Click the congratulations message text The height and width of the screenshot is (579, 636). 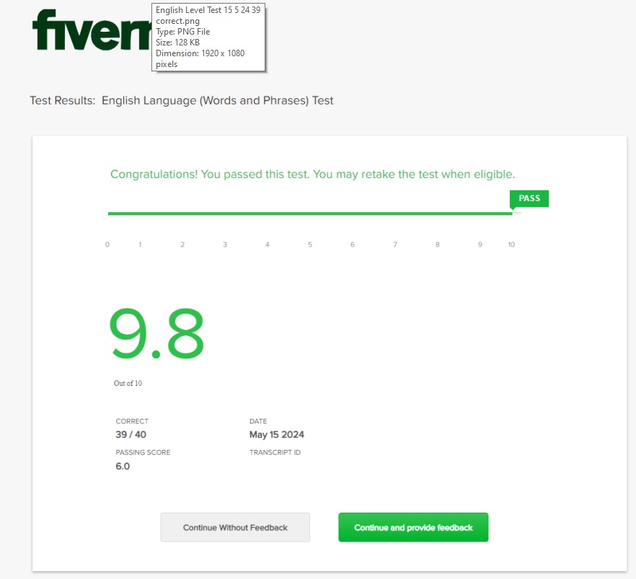[x=313, y=174]
